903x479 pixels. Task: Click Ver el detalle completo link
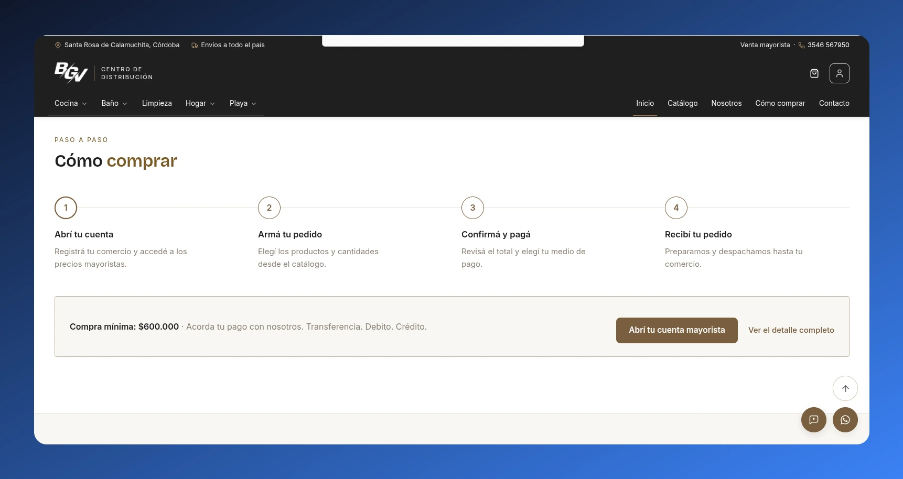click(x=791, y=330)
